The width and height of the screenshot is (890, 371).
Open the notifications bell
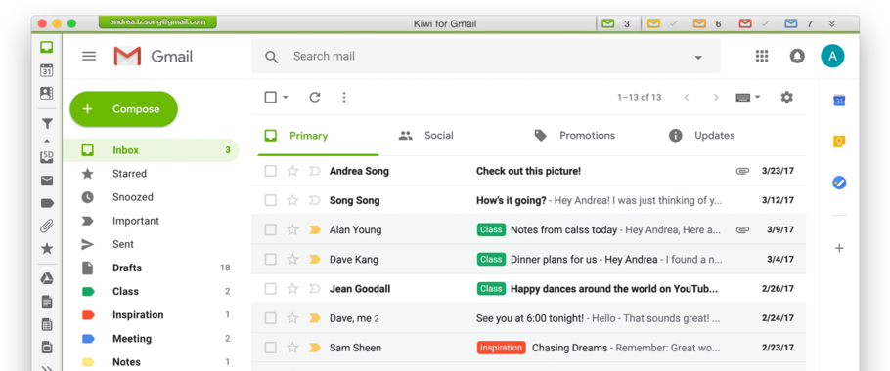(797, 56)
